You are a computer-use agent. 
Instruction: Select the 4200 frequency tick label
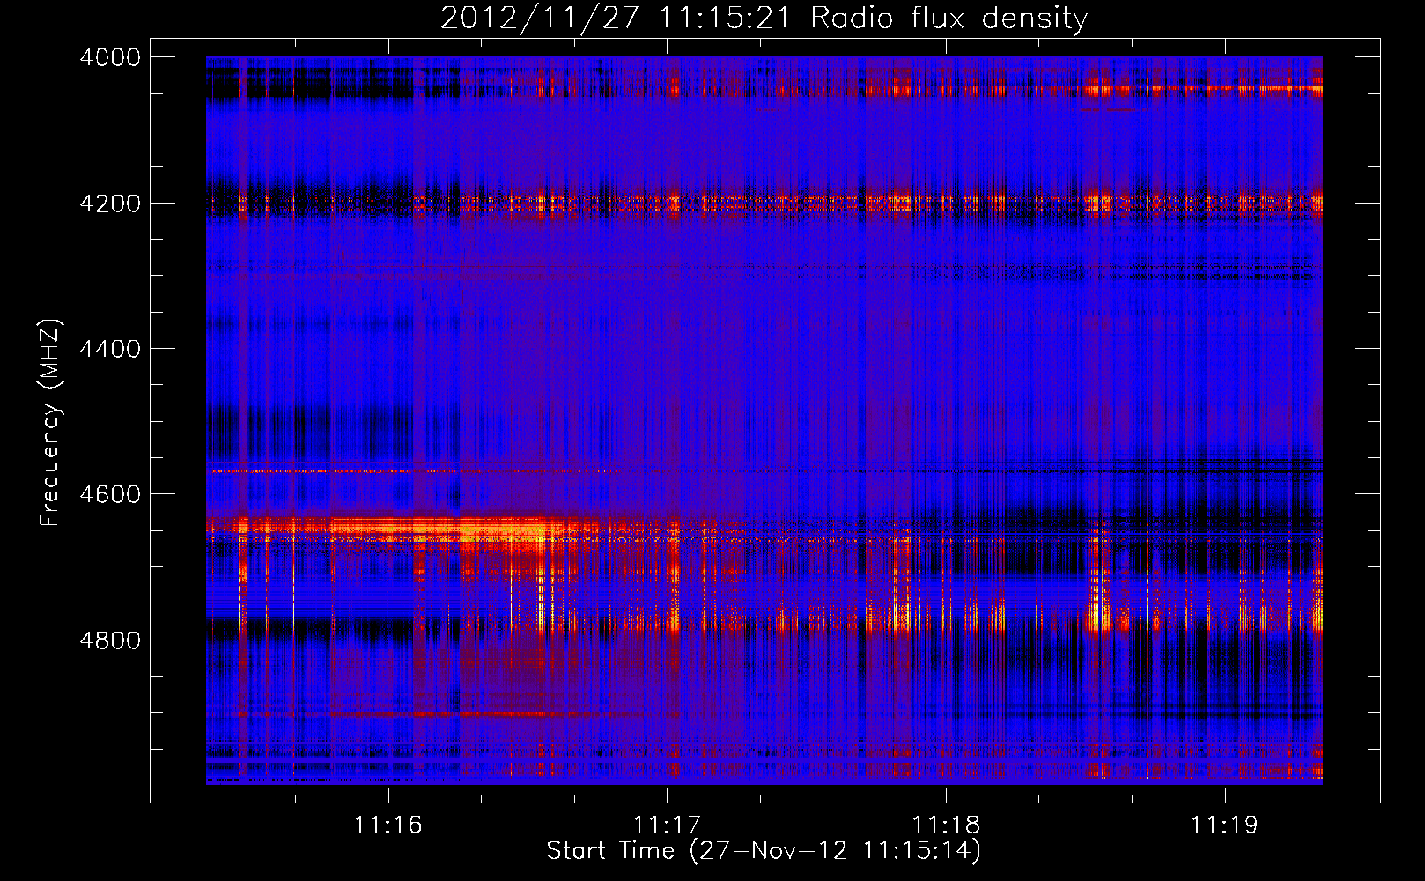(x=109, y=203)
